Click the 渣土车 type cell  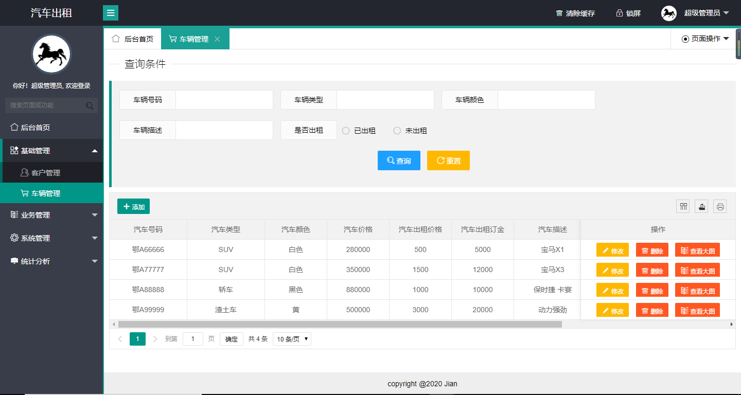tap(226, 310)
